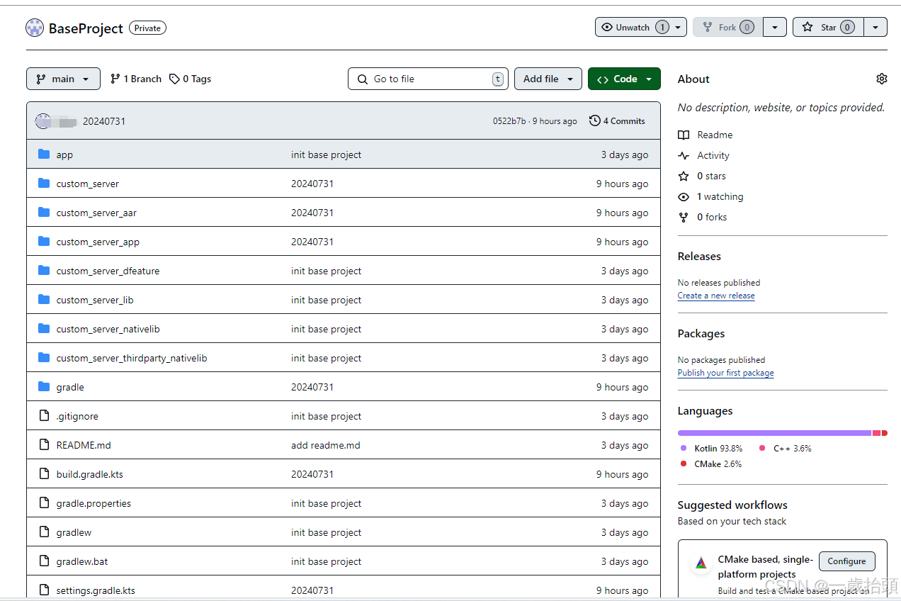The width and height of the screenshot is (901, 601).
Task: Click the 0 Tags link
Action: pyautogui.click(x=190, y=79)
